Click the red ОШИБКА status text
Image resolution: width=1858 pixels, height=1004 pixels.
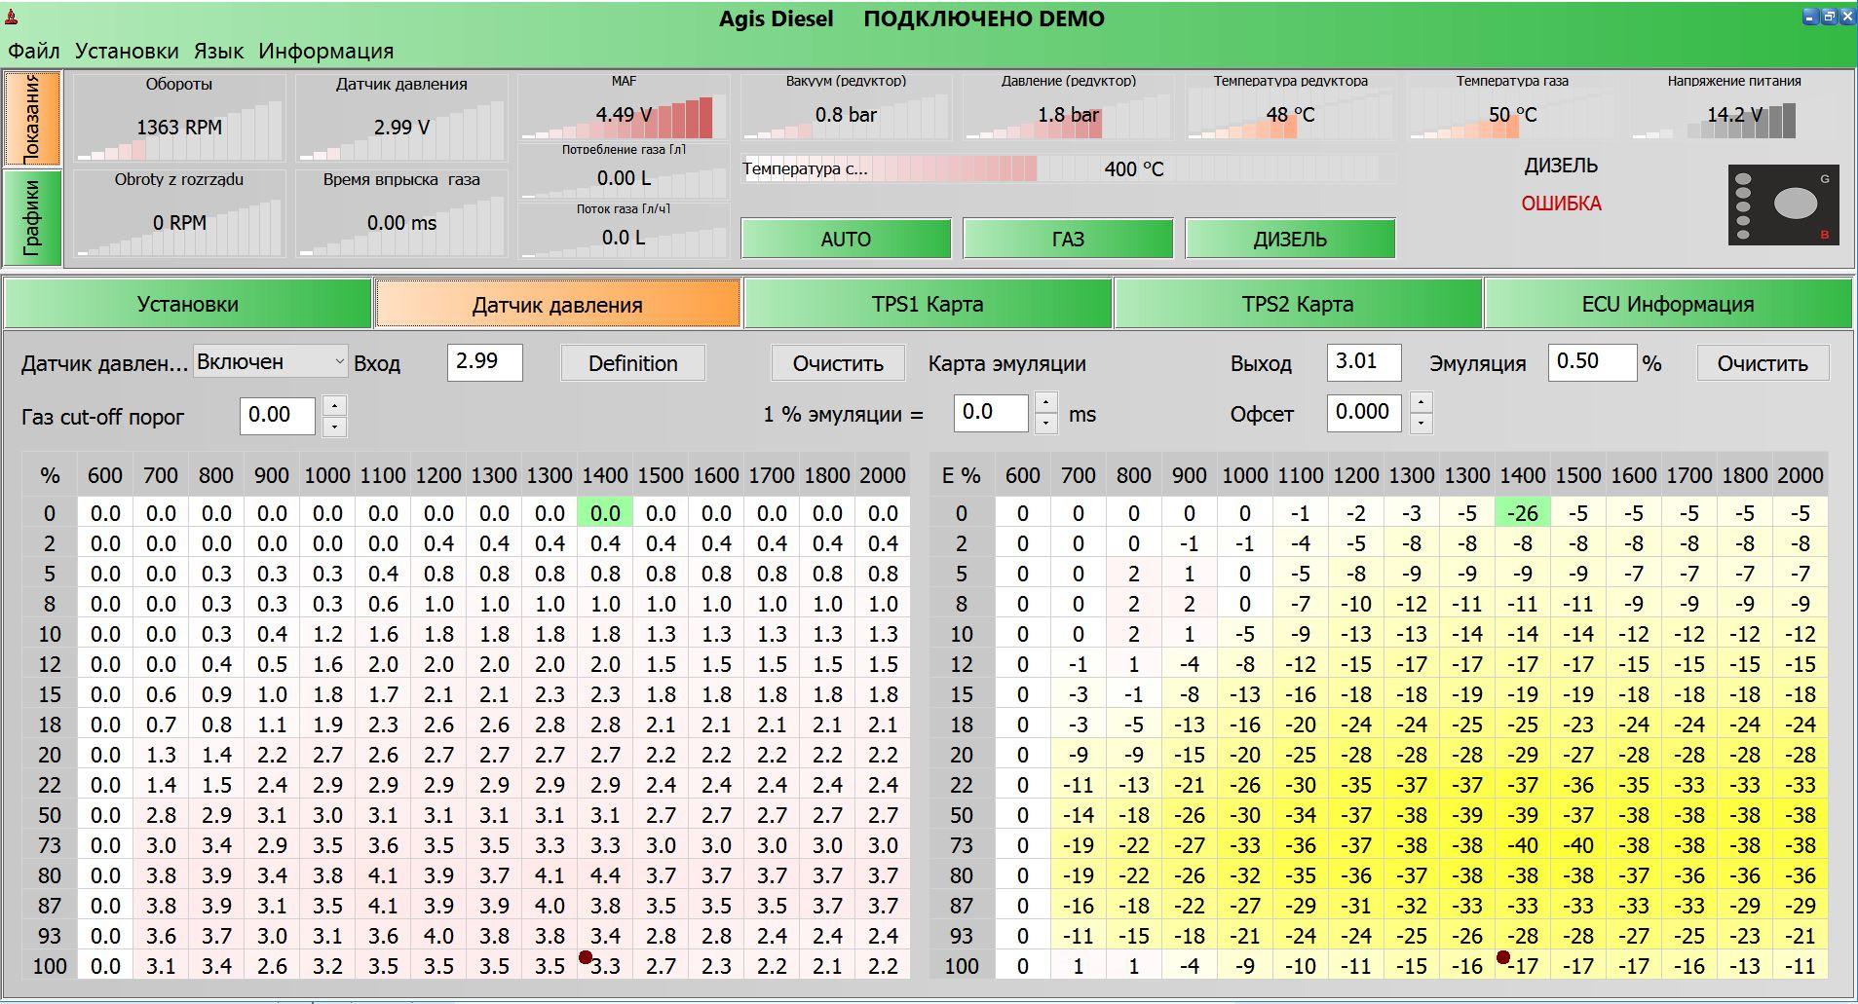click(x=1562, y=204)
